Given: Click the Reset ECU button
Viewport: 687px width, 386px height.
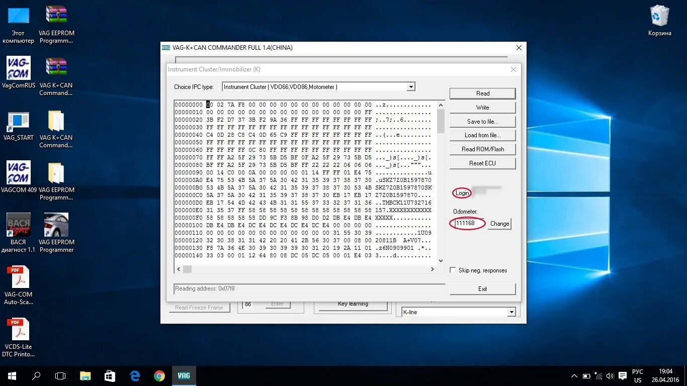Looking at the screenshot, I should point(482,163).
